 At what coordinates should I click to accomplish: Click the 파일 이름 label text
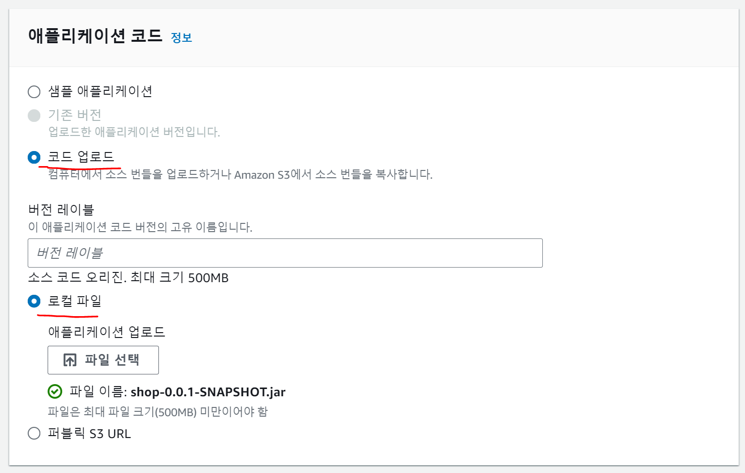point(98,392)
